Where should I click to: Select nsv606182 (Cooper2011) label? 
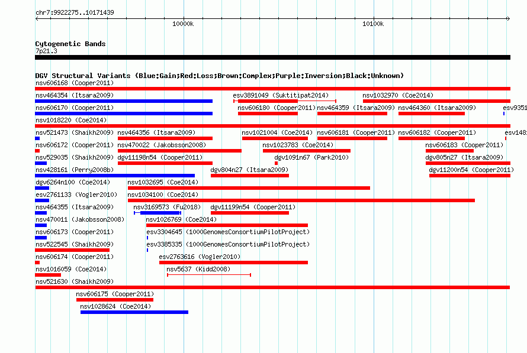(x=437, y=132)
